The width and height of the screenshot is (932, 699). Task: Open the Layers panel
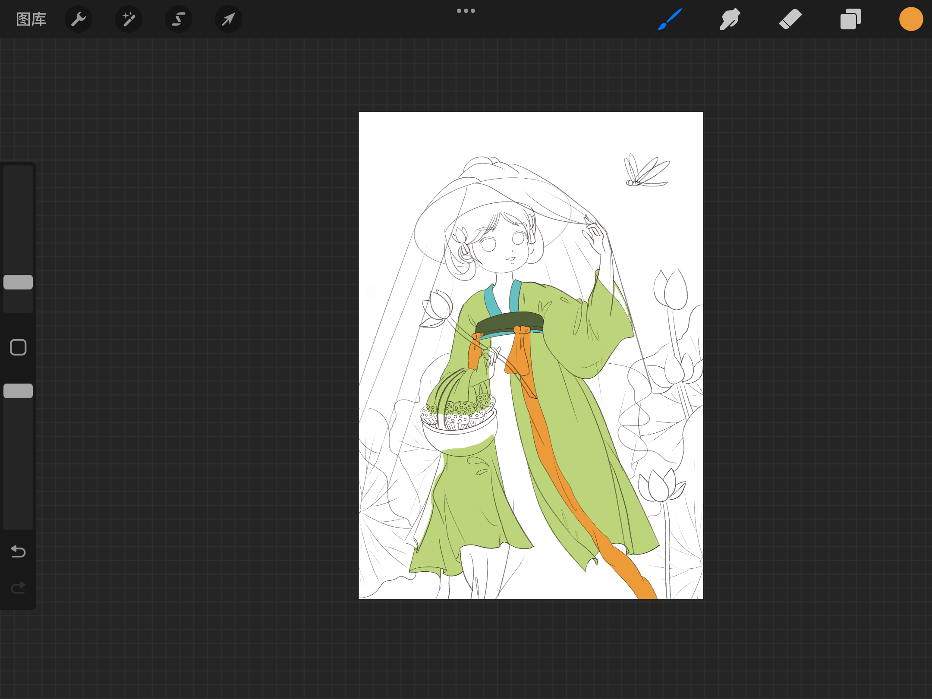pyautogui.click(x=850, y=19)
